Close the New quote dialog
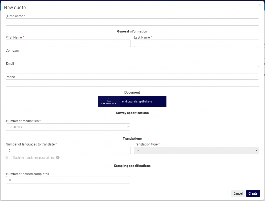Screen dimensions: 265x201 (259, 5)
